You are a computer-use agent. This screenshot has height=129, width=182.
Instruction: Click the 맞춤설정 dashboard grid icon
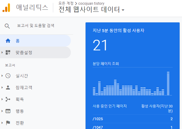pos(8,52)
